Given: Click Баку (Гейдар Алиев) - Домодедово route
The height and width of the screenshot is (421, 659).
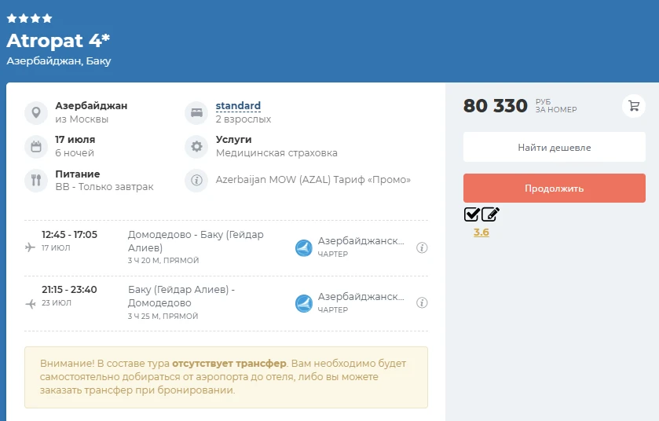Looking at the screenshot, I should 181,296.
